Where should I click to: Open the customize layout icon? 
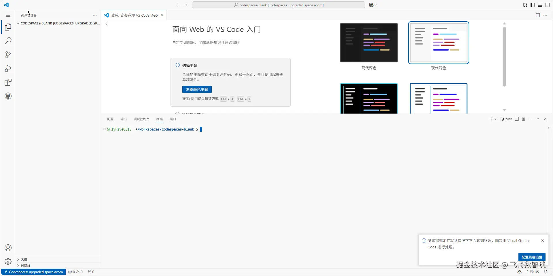(525, 5)
